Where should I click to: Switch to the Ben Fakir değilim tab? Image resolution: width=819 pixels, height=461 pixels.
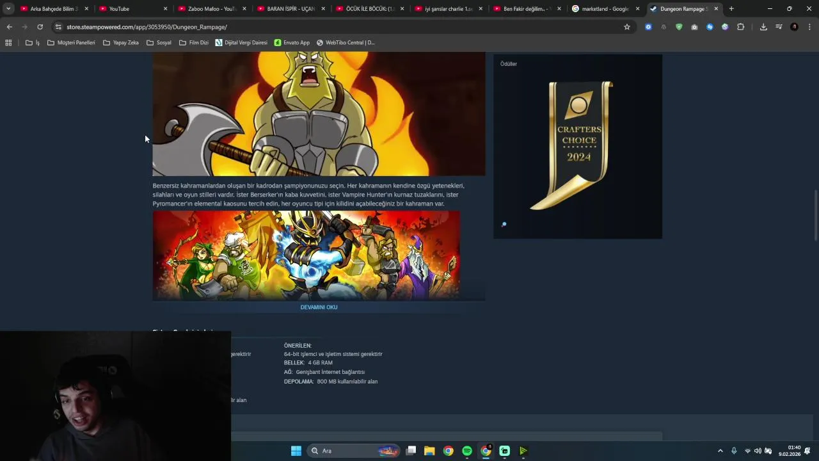pos(528,8)
